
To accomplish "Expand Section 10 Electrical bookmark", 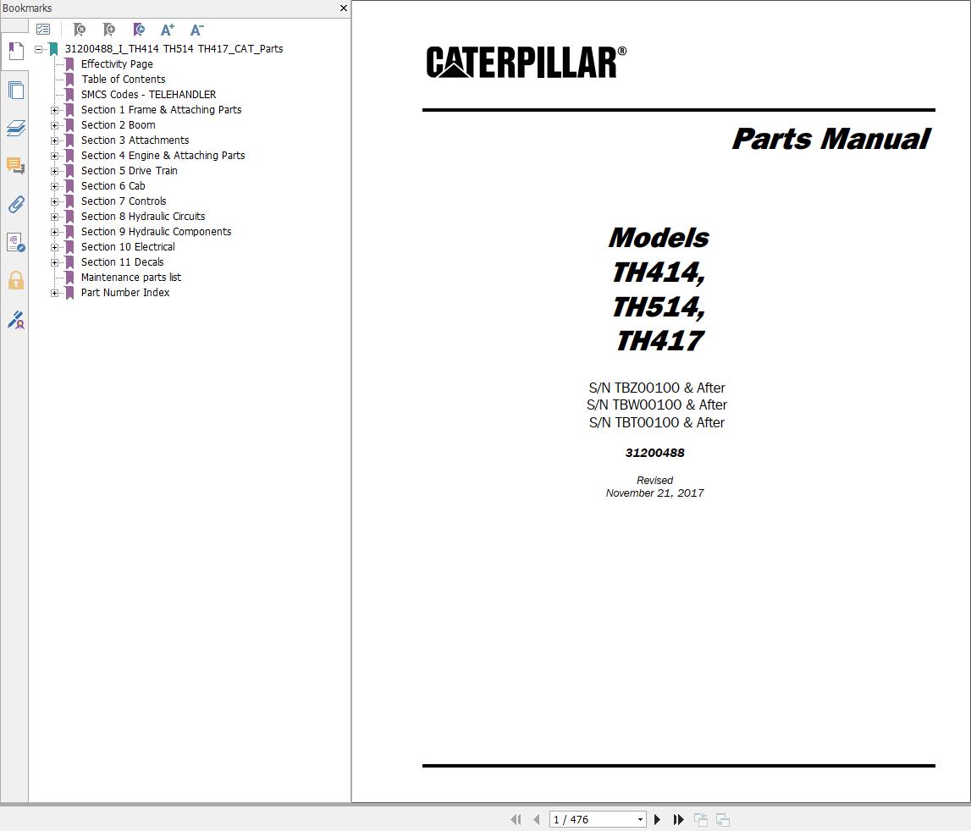I will 56,246.
